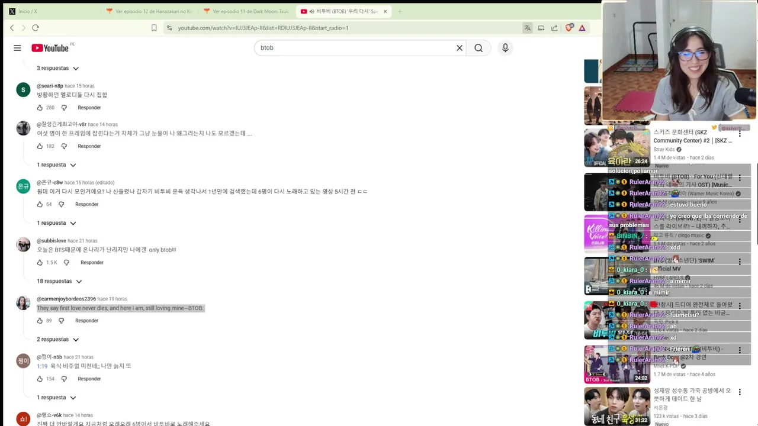Open @carmenjoybordeos2396 channel link
758x426 pixels.
tap(66, 299)
